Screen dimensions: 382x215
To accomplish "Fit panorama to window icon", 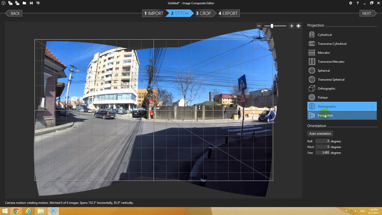I will click(x=298, y=26).
